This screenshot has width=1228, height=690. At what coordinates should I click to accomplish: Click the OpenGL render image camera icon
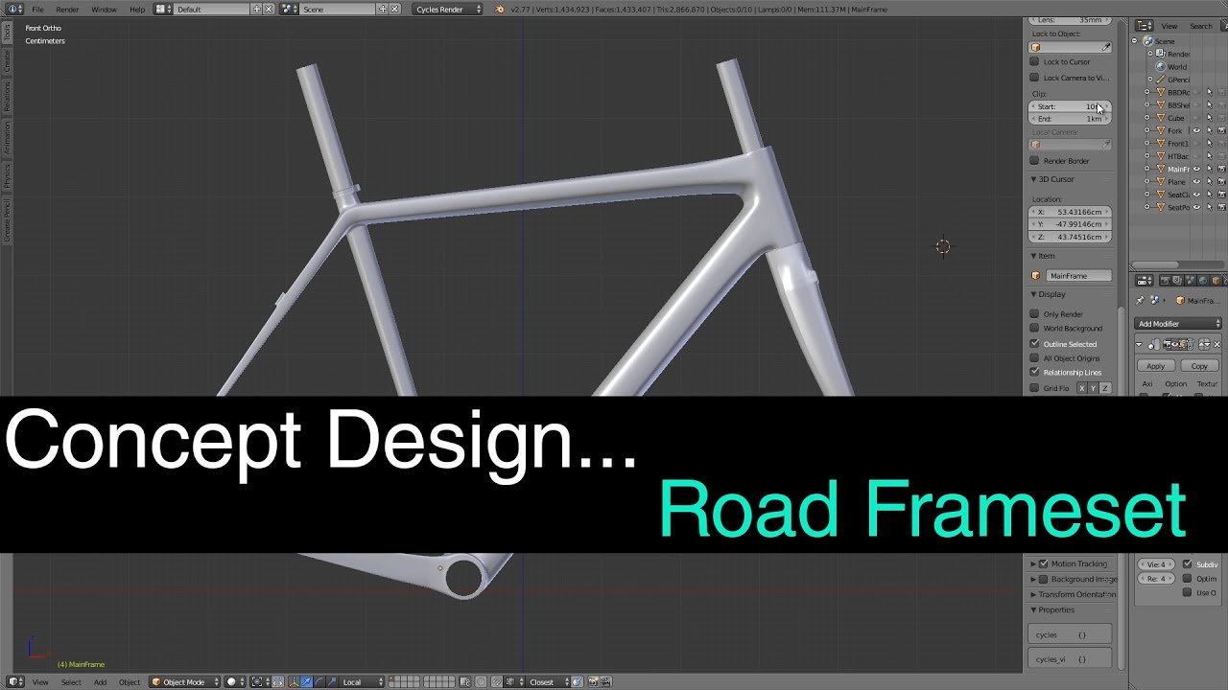click(593, 681)
